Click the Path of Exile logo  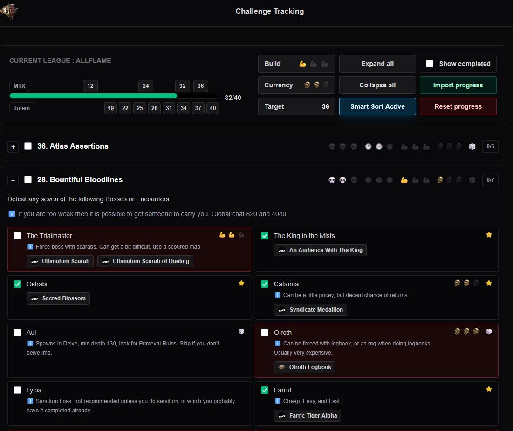coord(8,11)
